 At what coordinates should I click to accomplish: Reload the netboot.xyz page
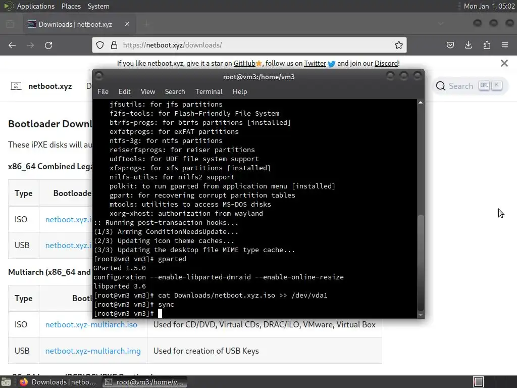pyautogui.click(x=48, y=45)
